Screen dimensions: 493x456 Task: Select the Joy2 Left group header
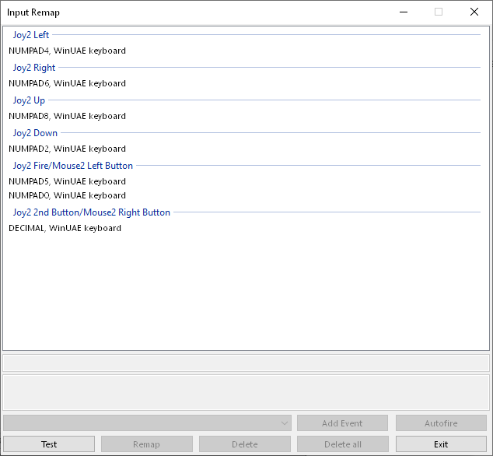pos(31,35)
